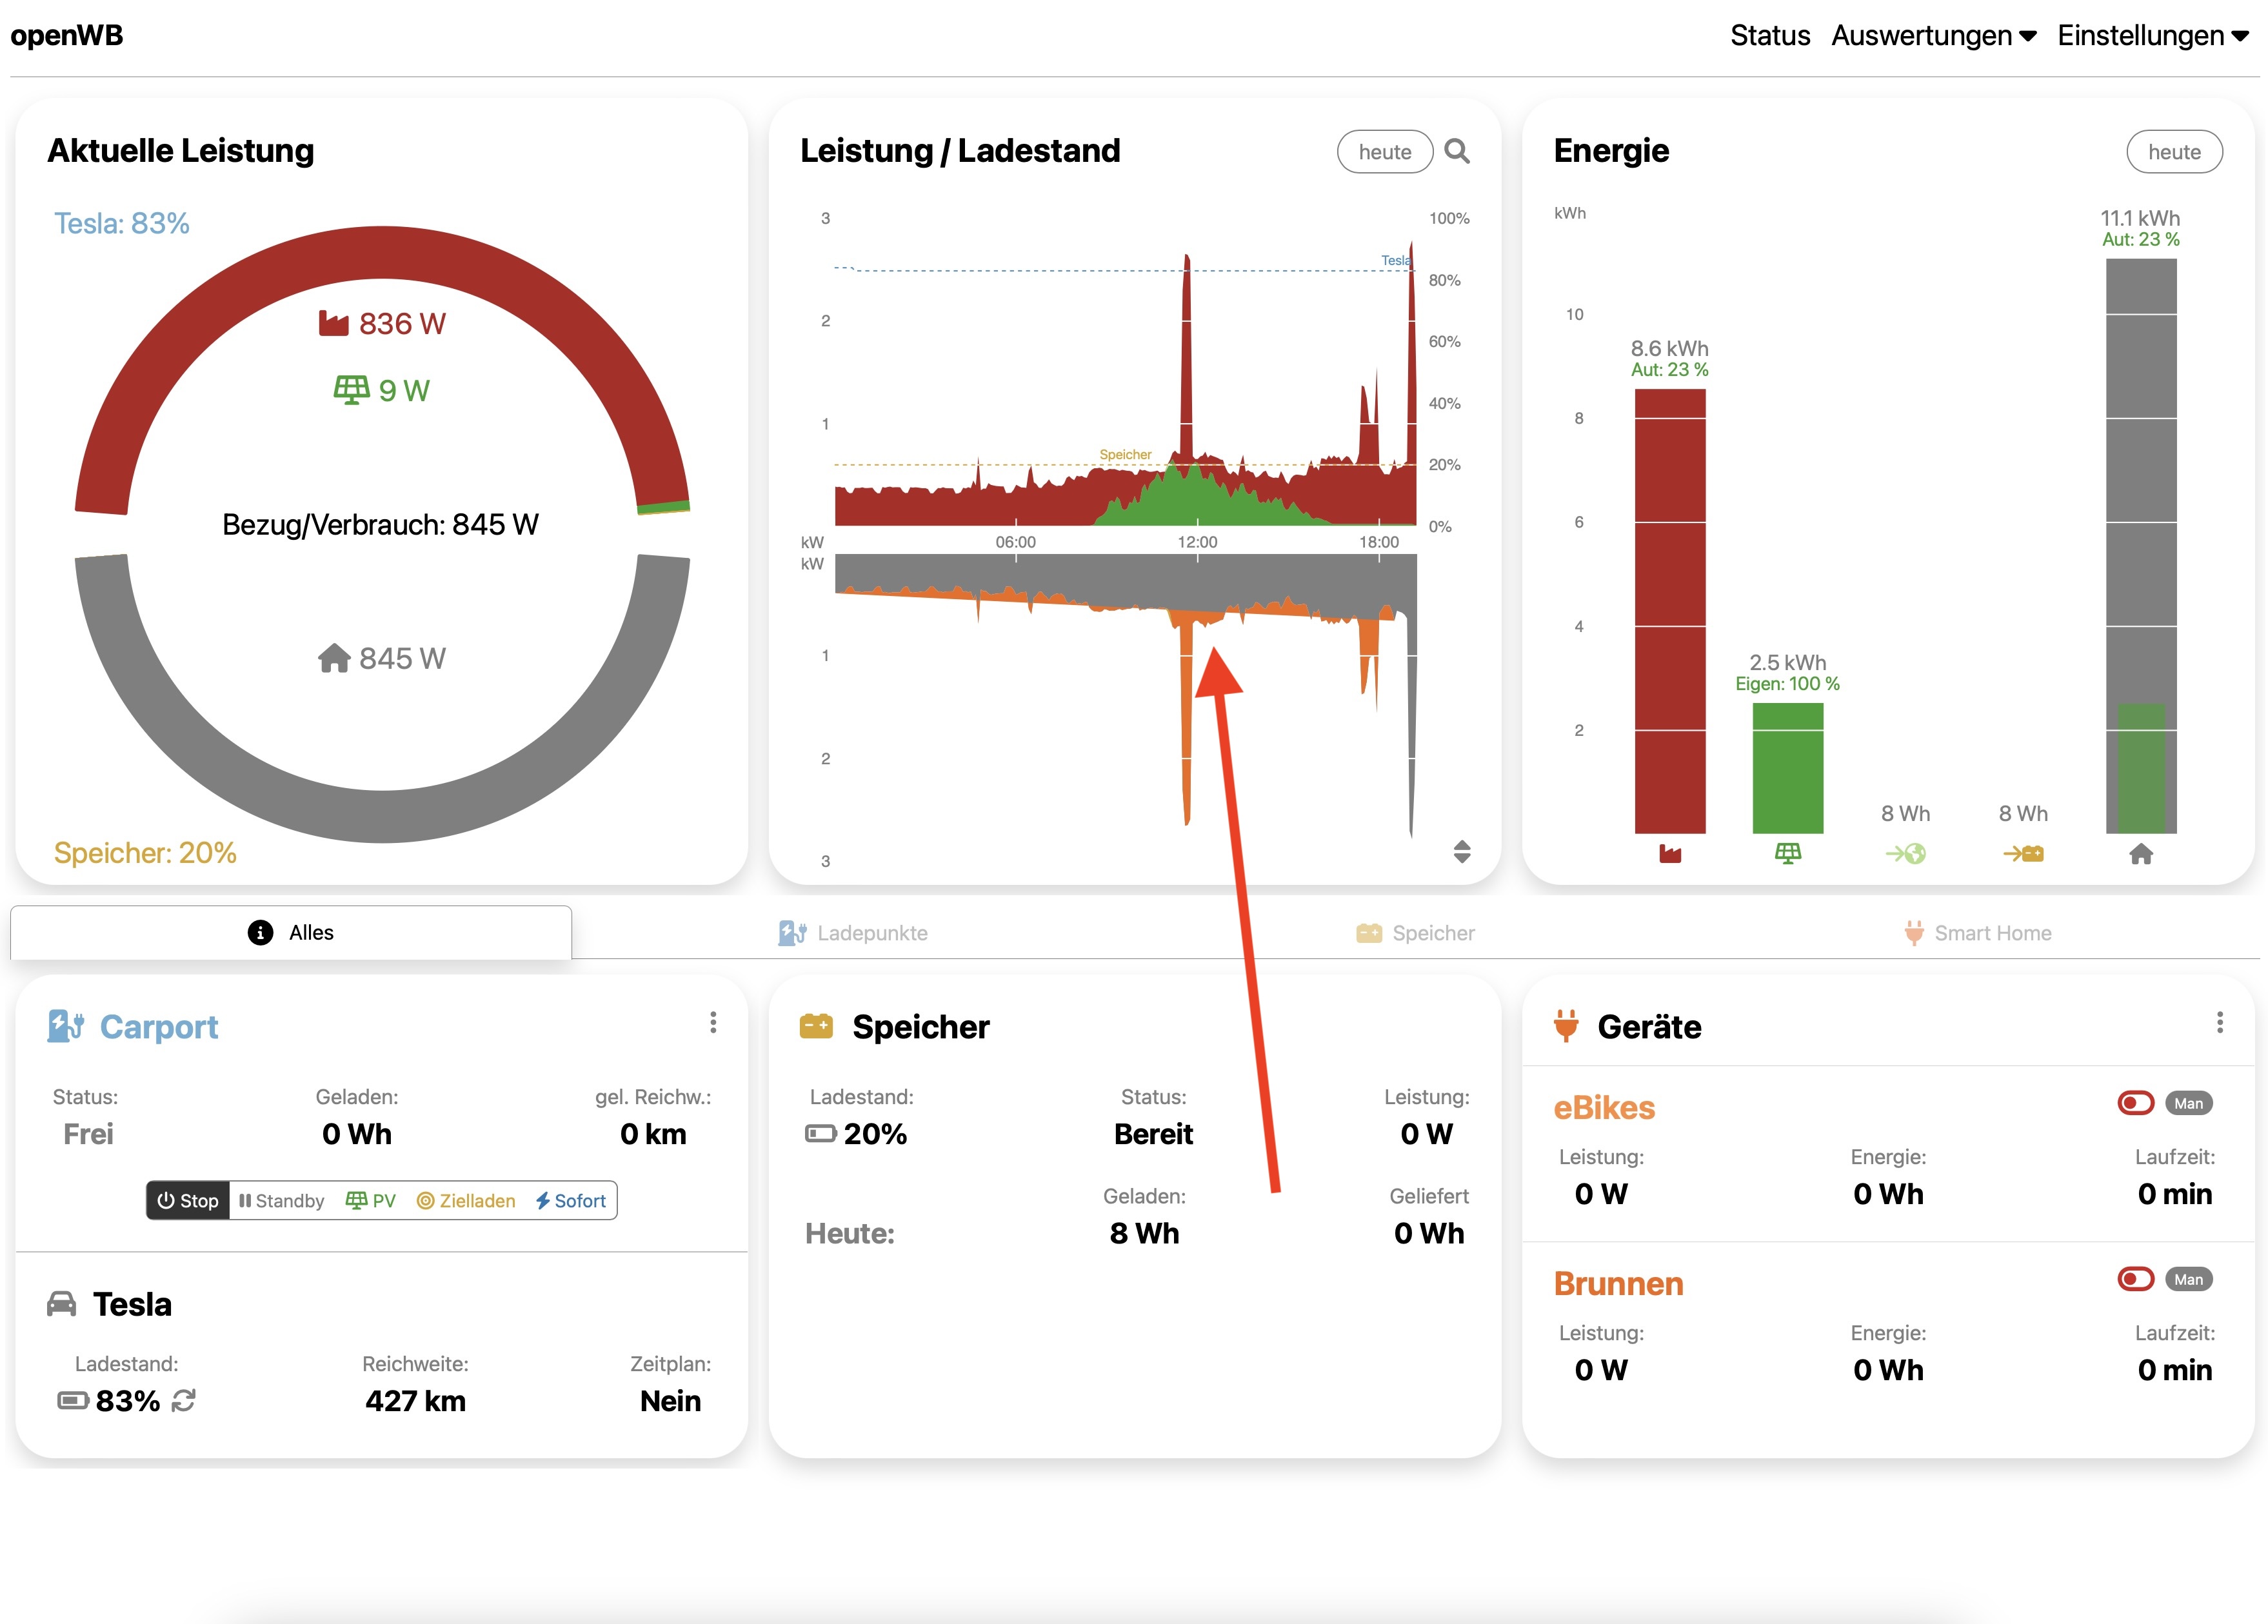The image size is (2268, 1624).
Task: Select Sofort charging mode
Action: (571, 1201)
